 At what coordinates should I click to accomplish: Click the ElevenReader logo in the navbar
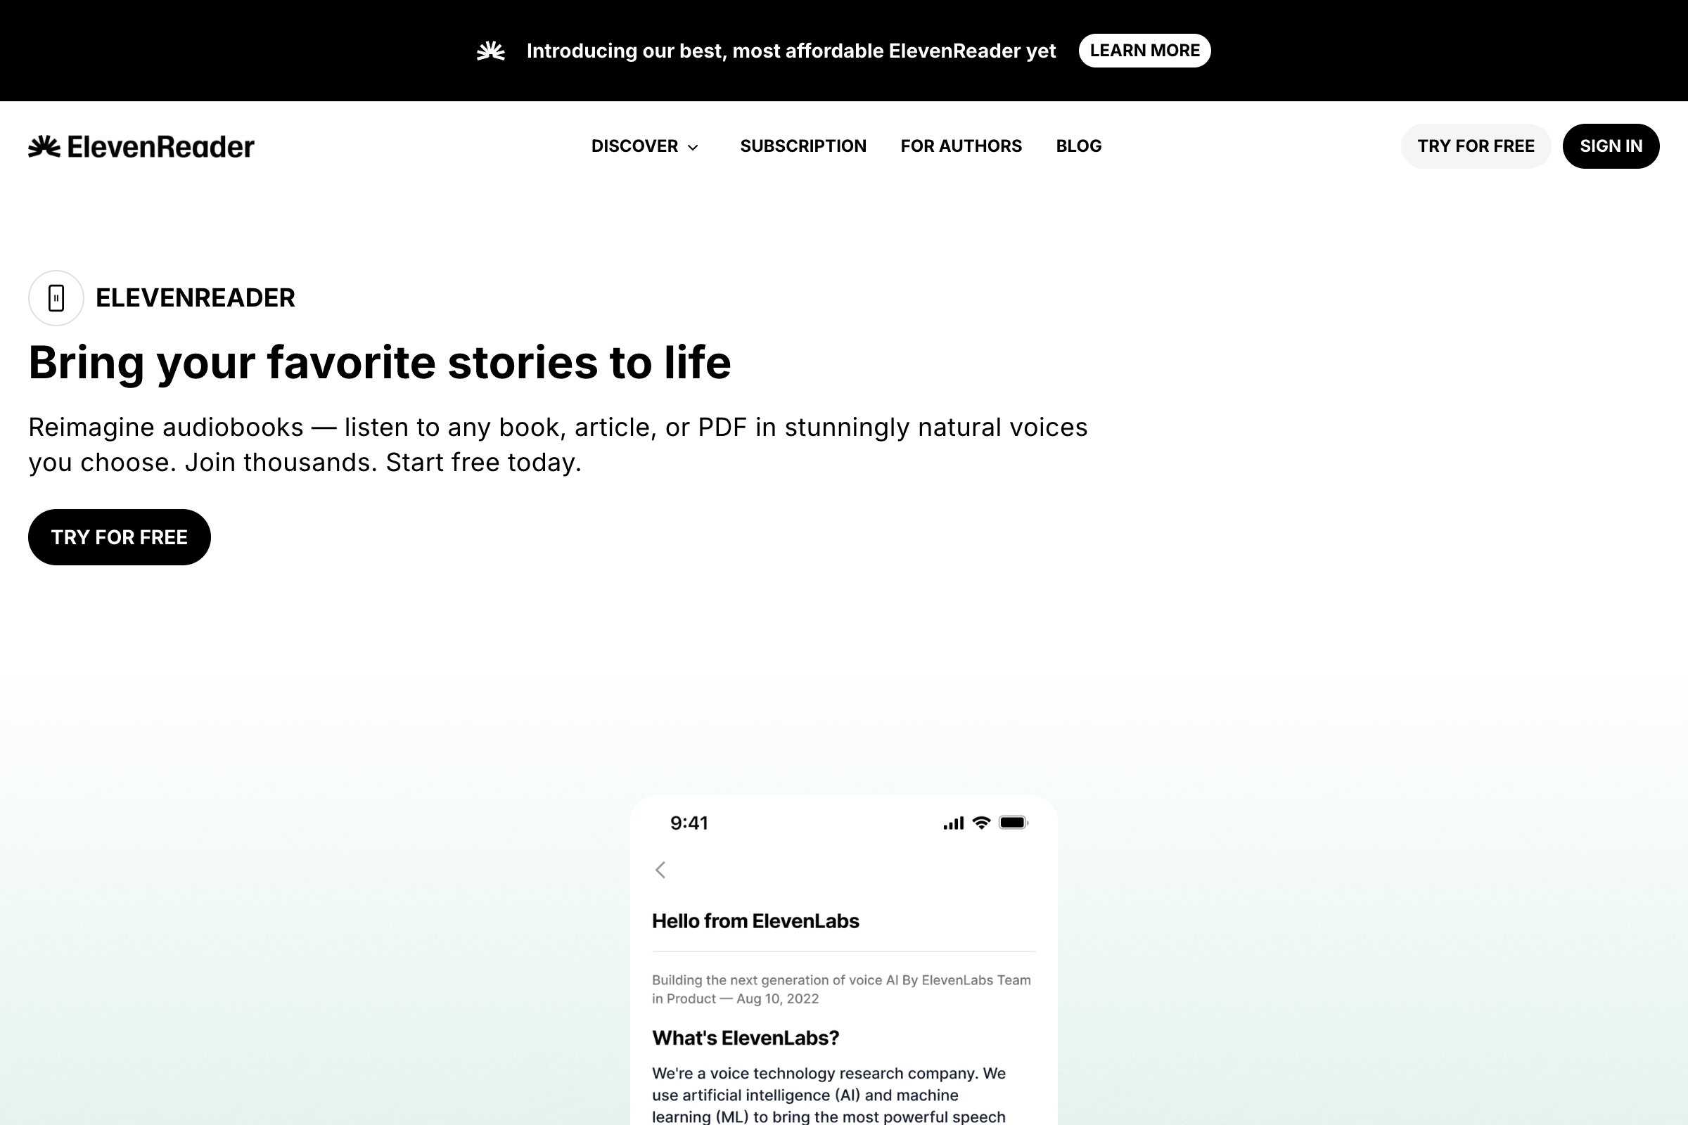pos(141,146)
